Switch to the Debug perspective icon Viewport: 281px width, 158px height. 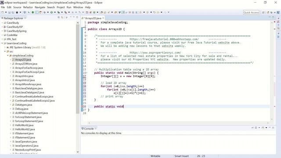pyautogui.click(x=271, y=13)
